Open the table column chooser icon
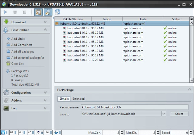This screenshot has height=135, width=194. click(191, 19)
